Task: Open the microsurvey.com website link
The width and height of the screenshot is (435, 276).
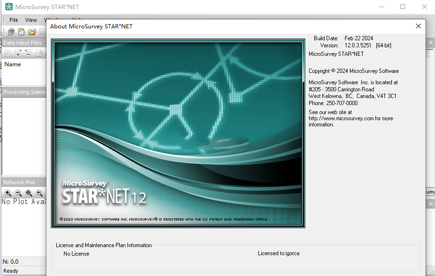Action: tap(341, 118)
